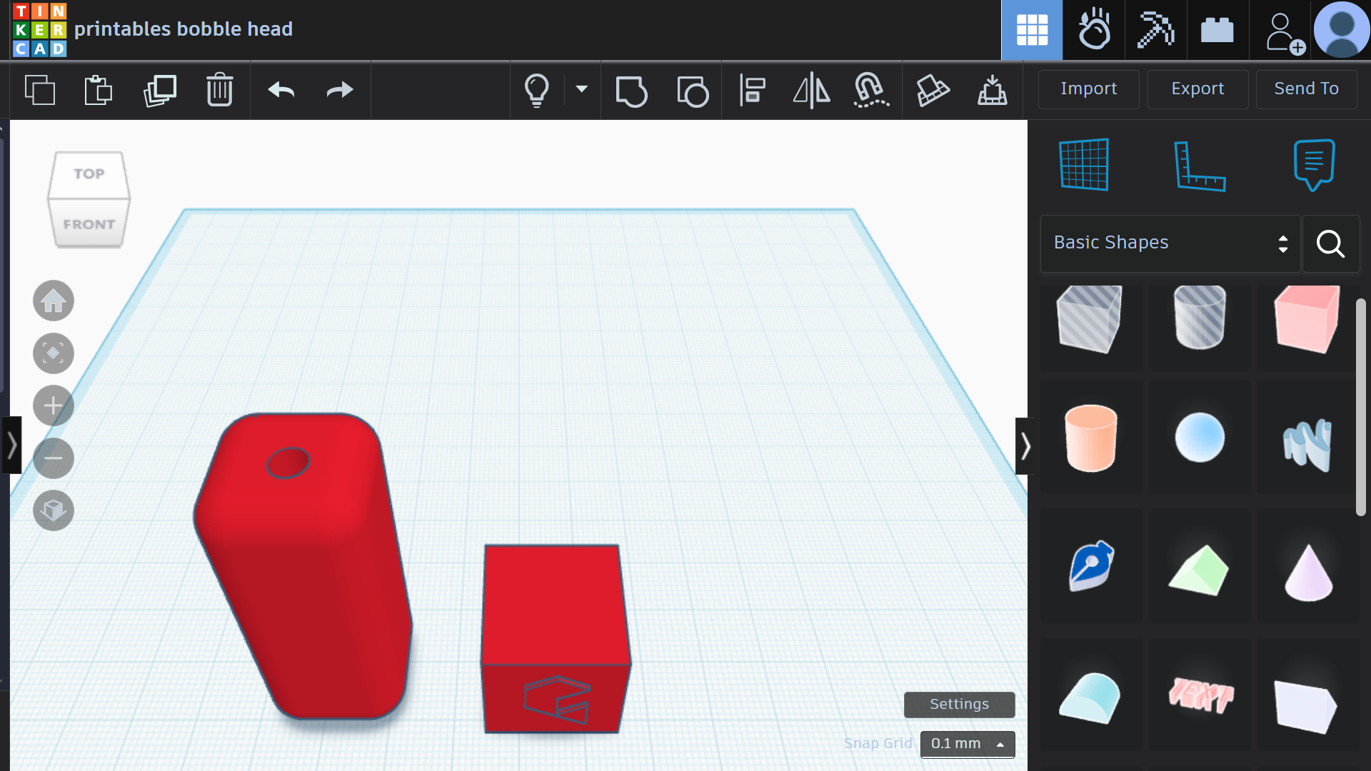Open the Align tool
The height and width of the screenshot is (771, 1371).
click(x=752, y=91)
